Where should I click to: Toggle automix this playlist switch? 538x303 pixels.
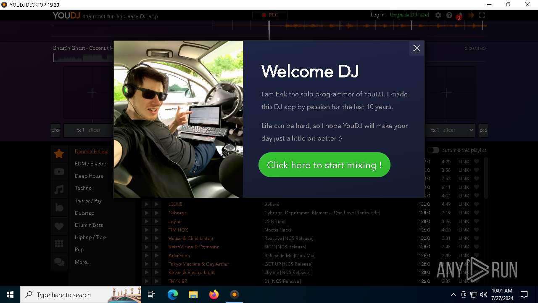point(433,150)
